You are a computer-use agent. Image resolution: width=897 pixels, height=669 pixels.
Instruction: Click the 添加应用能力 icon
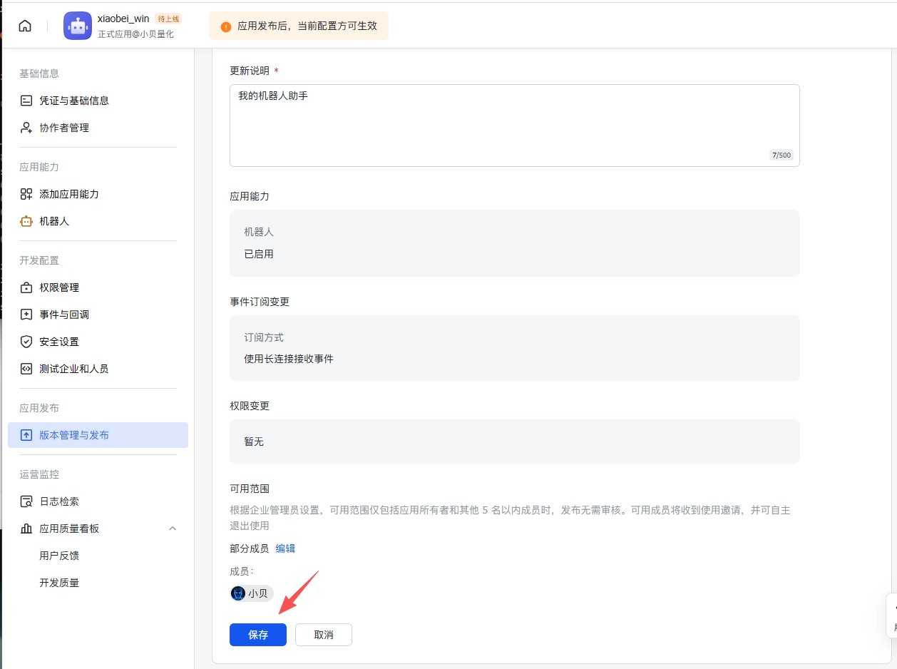25,193
